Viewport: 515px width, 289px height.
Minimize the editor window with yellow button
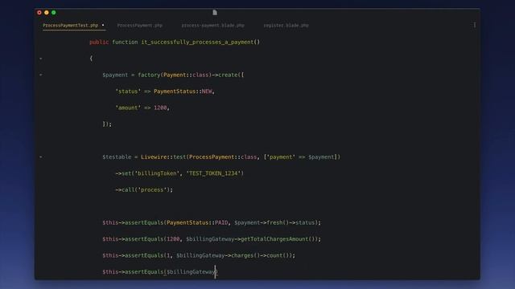(47, 13)
